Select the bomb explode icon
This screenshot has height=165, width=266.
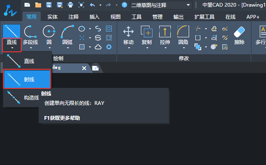(x=214, y=46)
